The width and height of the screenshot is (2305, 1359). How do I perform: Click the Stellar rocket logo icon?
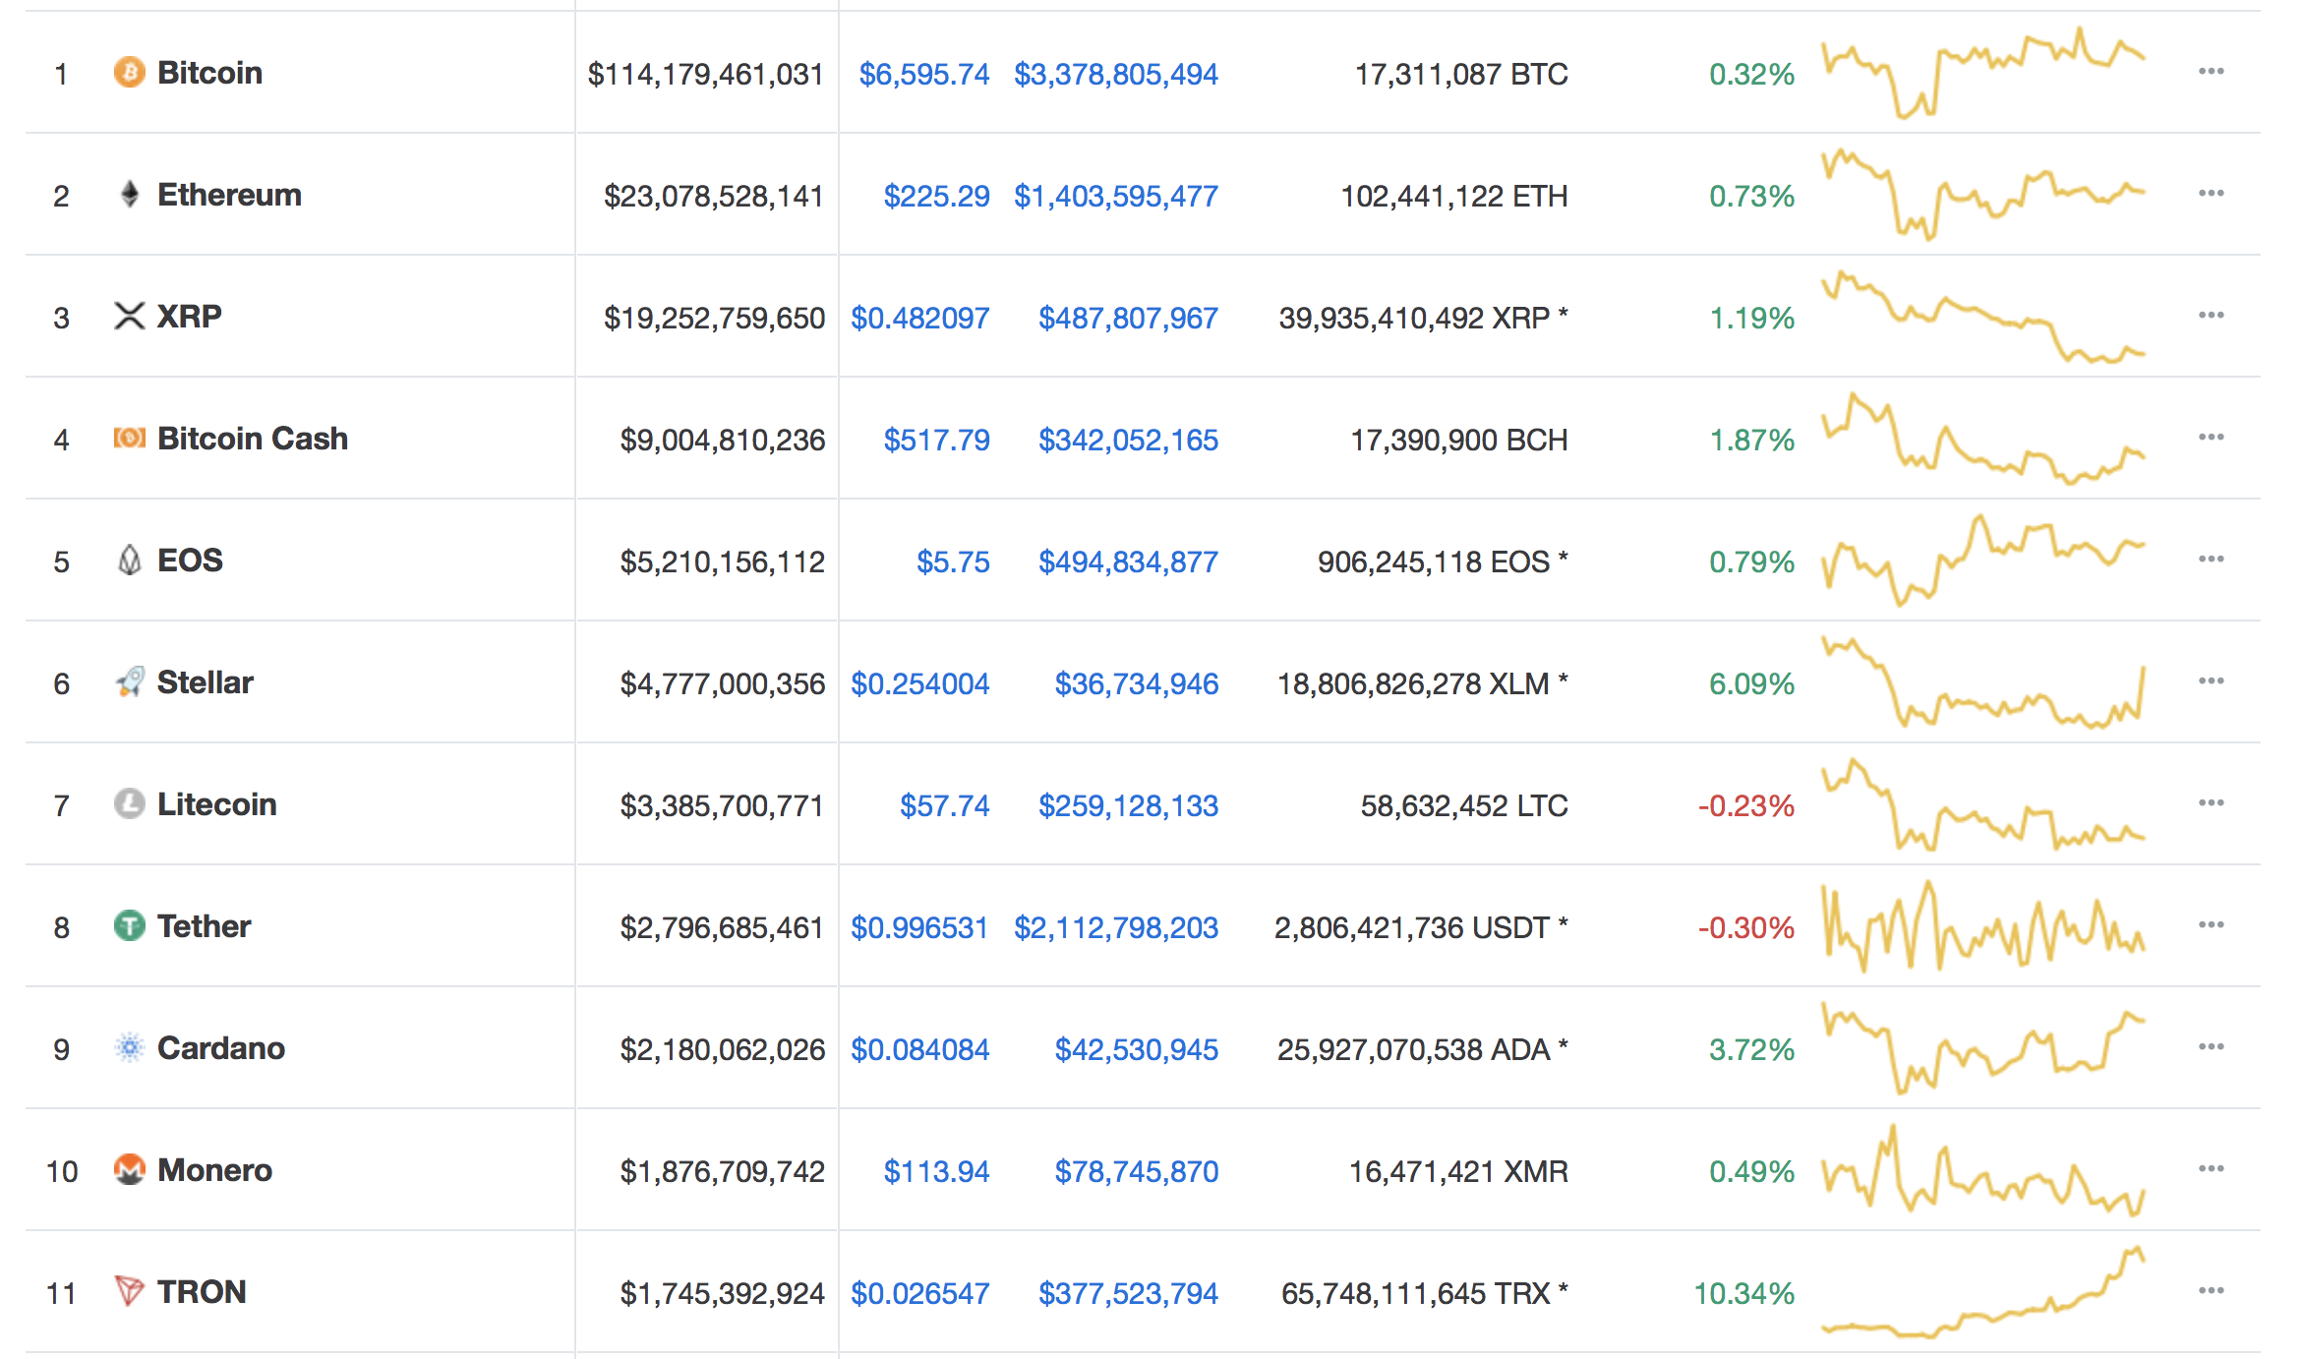point(129,681)
